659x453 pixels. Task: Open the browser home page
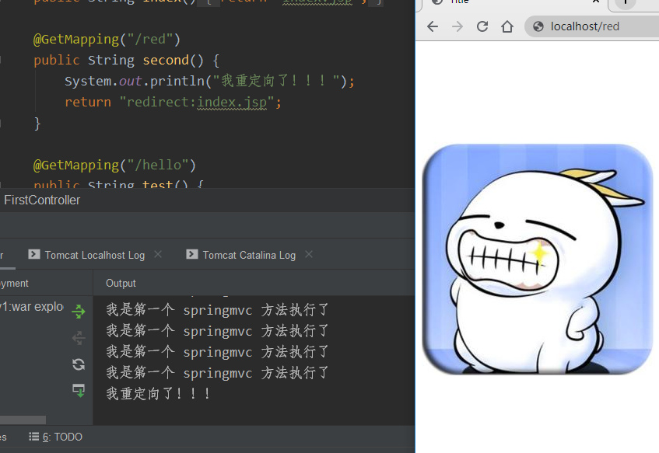(x=507, y=27)
